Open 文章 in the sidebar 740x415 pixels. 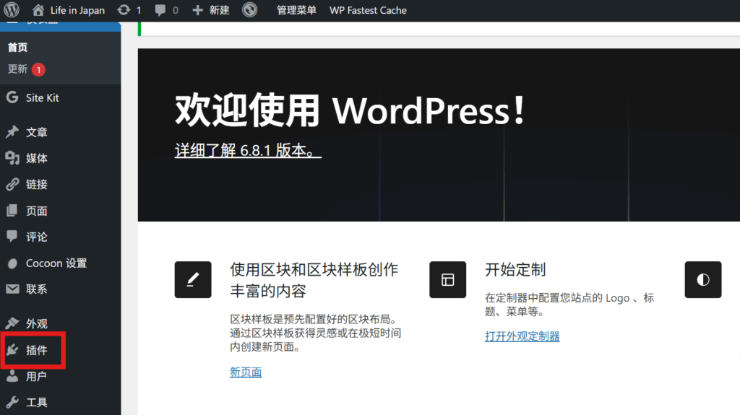37,133
